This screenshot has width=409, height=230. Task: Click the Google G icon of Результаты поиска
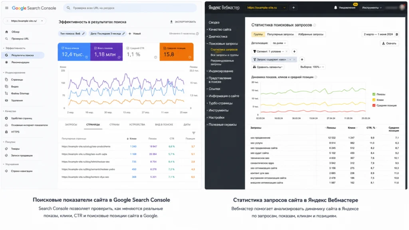coord(6,55)
